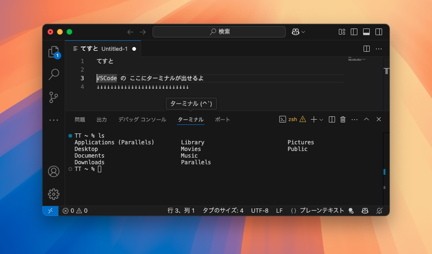The width and height of the screenshot is (432, 254).
Task: Click the terminal warning triangle icon
Action: pos(303,119)
